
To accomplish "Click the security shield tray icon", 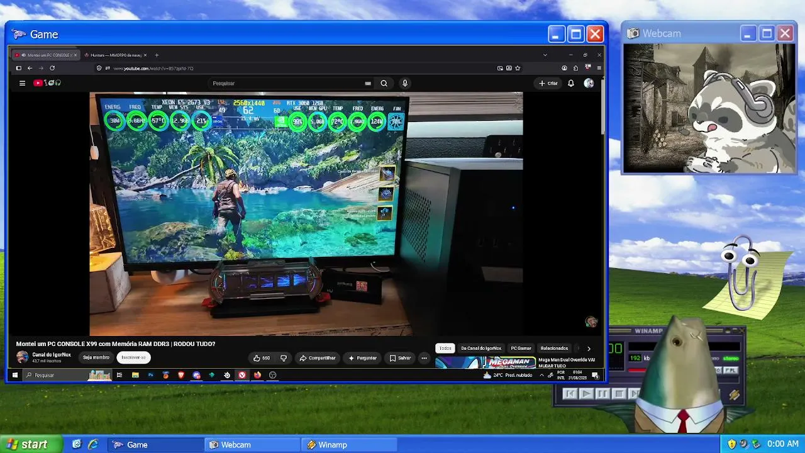I will tap(731, 444).
